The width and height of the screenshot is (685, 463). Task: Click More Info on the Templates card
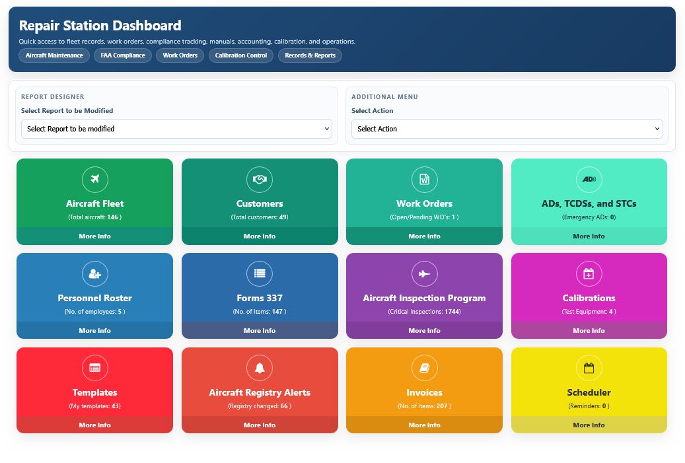tap(94, 425)
